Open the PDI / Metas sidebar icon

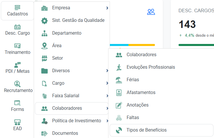click(17, 65)
